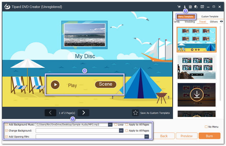Browse for opening film file button
Viewport: 226px width, 146px height.
[x=147, y=137]
